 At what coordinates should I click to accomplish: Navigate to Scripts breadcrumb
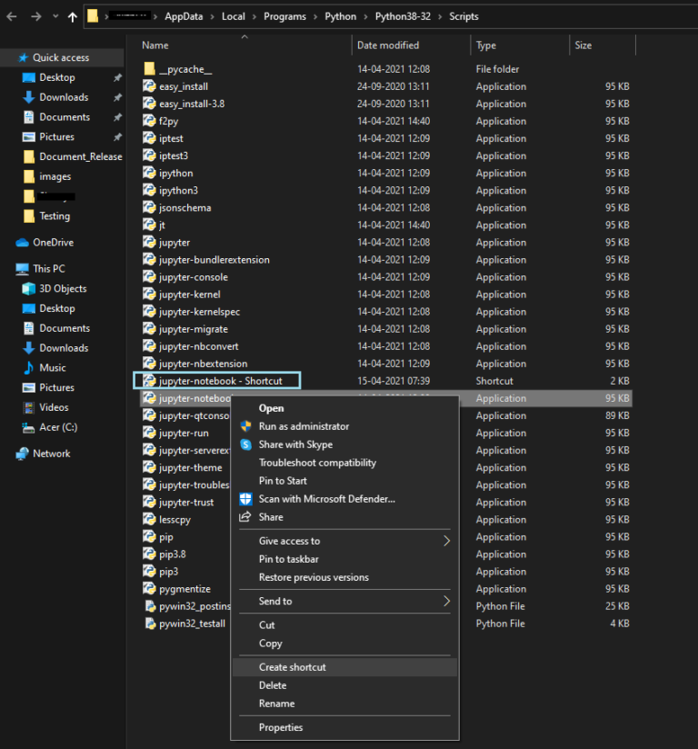[x=464, y=16]
